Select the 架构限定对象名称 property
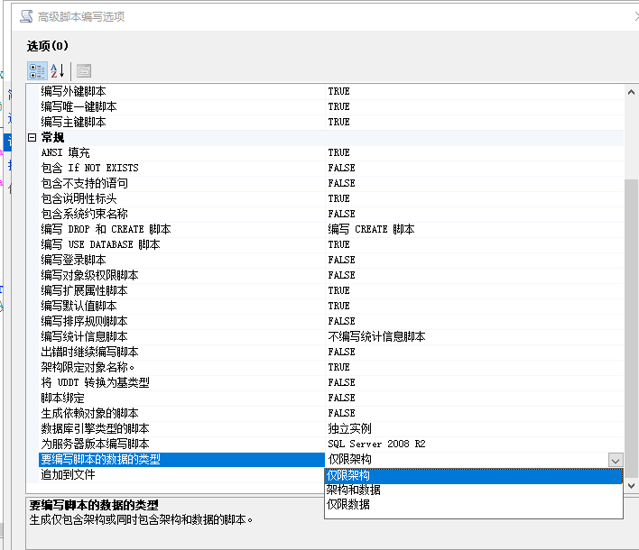The image size is (639, 550). tap(182, 368)
